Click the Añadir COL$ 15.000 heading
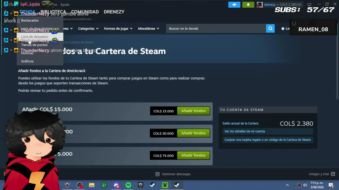339x190 pixels. click(47, 109)
